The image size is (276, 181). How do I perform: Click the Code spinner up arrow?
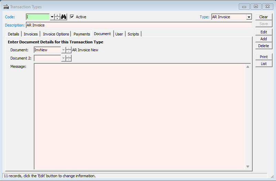click(x=57, y=15)
